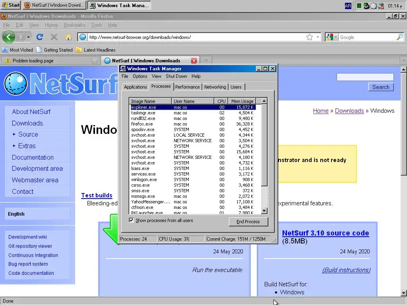Sort processes by Mem Usage column header
Image resolution: width=407 pixels, height=305 pixels.
click(242, 101)
